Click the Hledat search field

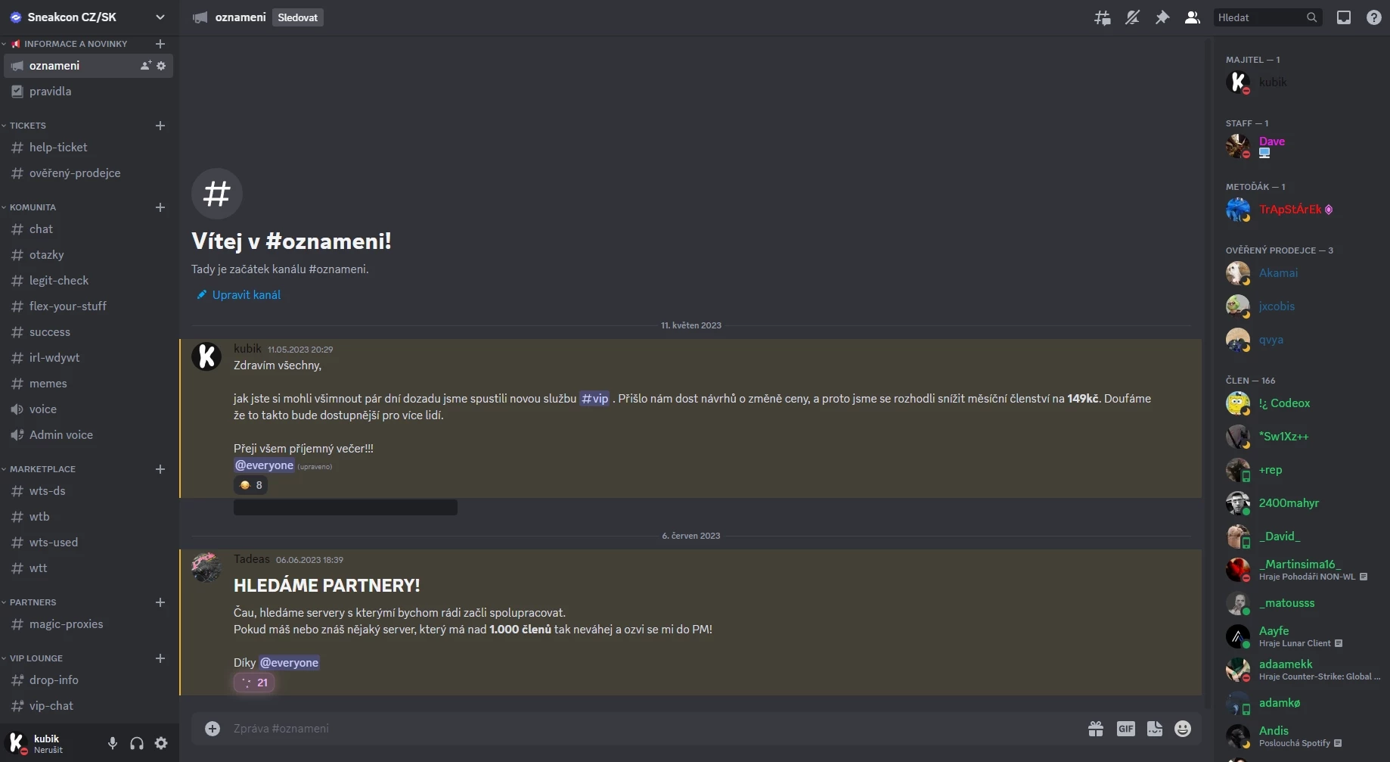tap(1261, 17)
